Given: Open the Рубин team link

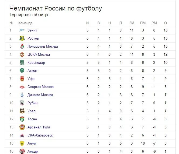Looking at the screenshot, I should [x=32, y=103].
